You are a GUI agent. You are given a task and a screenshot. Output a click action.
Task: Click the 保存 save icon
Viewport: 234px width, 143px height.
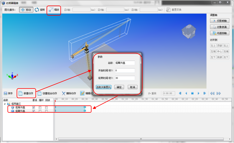(6, 93)
